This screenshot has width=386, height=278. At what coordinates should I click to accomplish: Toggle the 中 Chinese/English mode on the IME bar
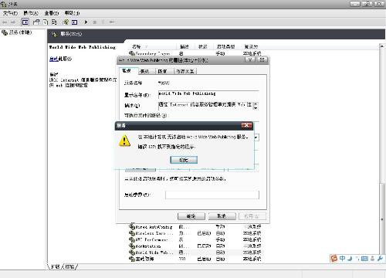click(342, 258)
